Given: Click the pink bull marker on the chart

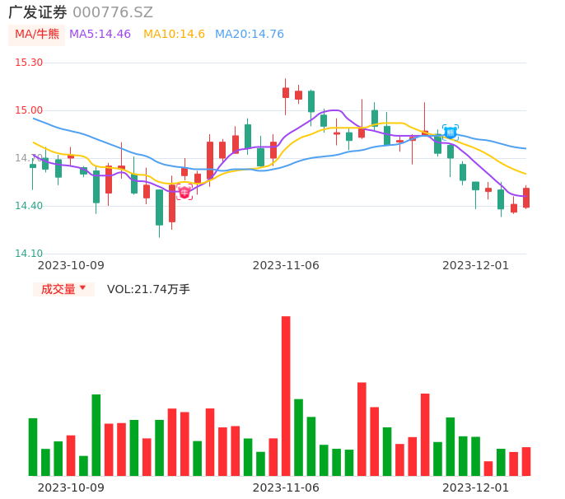Looking at the screenshot, I should pos(184,193).
